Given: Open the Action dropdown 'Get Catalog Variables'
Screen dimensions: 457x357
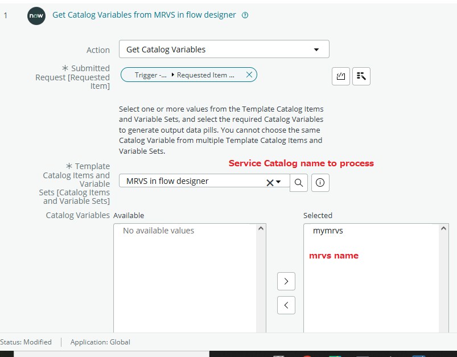Looking at the screenshot, I should point(224,50).
